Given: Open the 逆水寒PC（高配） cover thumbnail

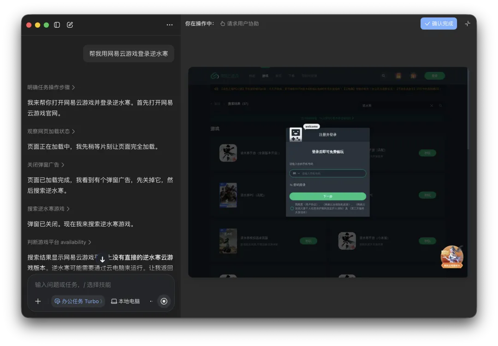Looking at the screenshot, I should [x=228, y=195].
